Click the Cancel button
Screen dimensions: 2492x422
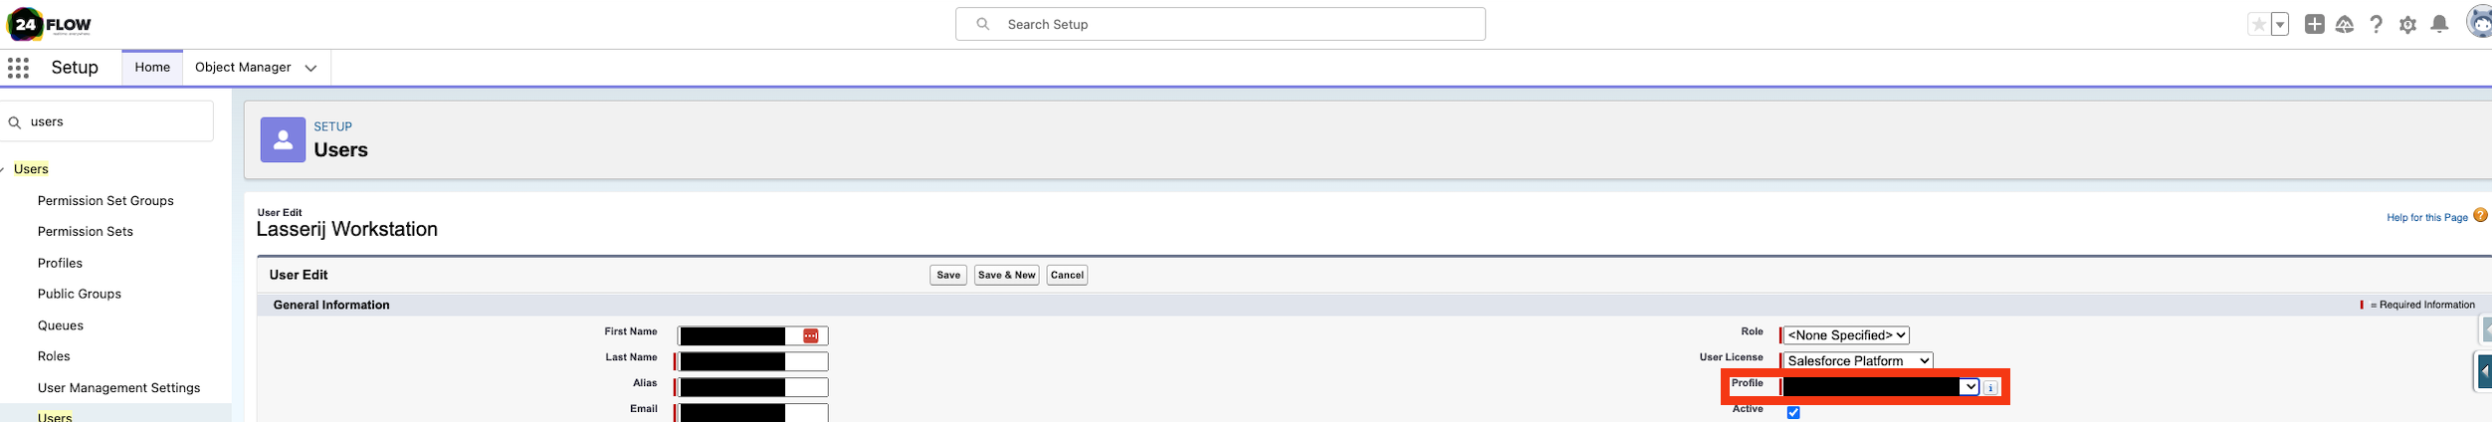[1067, 275]
